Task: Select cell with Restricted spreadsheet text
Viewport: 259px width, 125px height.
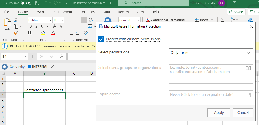Action: [x=44, y=90]
